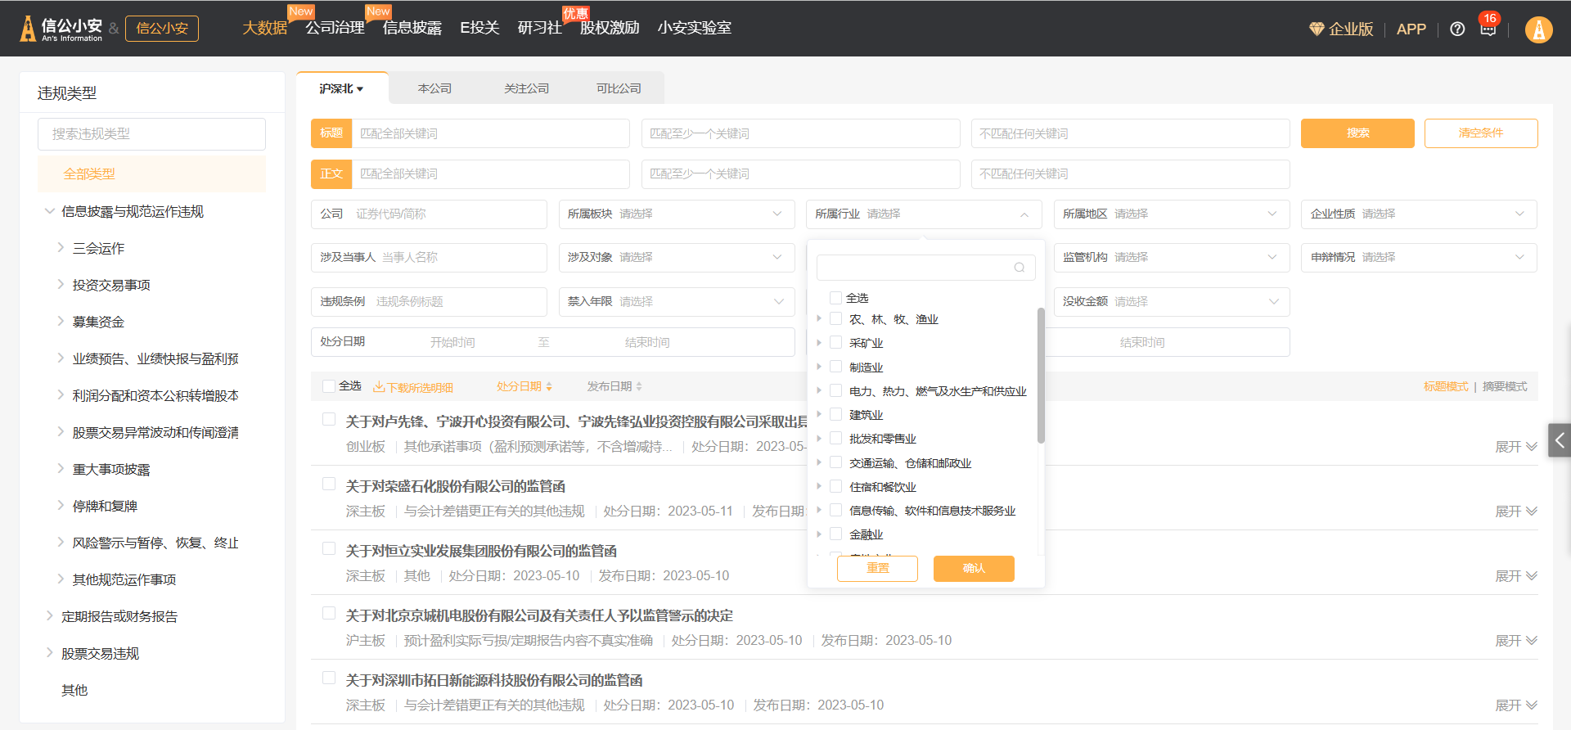Open the 申辩情况 dropdown
The height and width of the screenshot is (730, 1571).
click(x=1419, y=257)
